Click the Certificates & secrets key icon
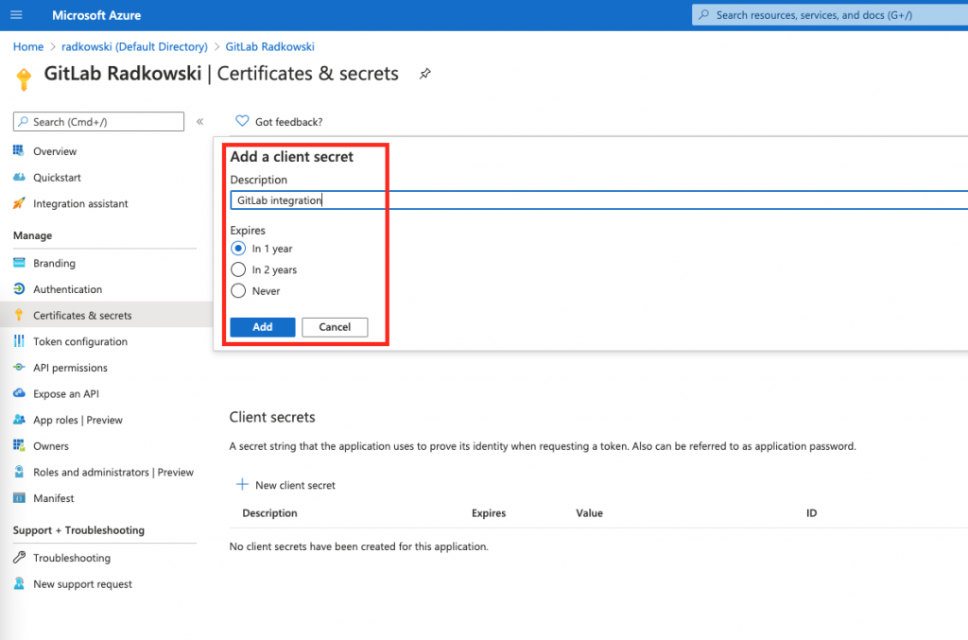968x640 pixels. (19, 315)
